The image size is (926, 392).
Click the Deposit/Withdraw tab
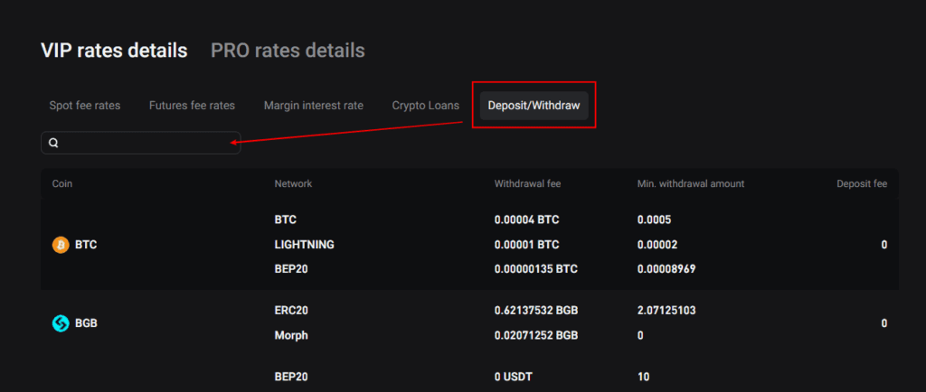pyautogui.click(x=534, y=106)
